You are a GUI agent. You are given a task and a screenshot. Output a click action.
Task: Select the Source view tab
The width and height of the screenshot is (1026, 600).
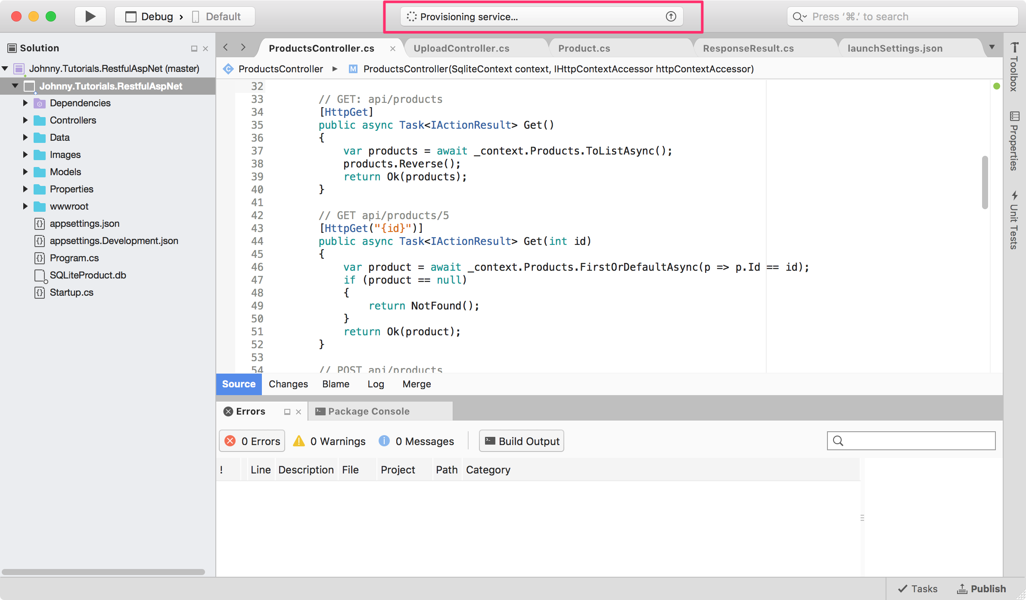click(239, 384)
